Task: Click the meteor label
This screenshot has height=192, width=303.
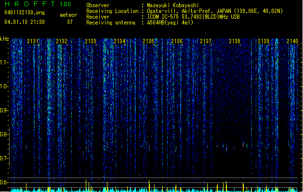Action: (68, 15)
